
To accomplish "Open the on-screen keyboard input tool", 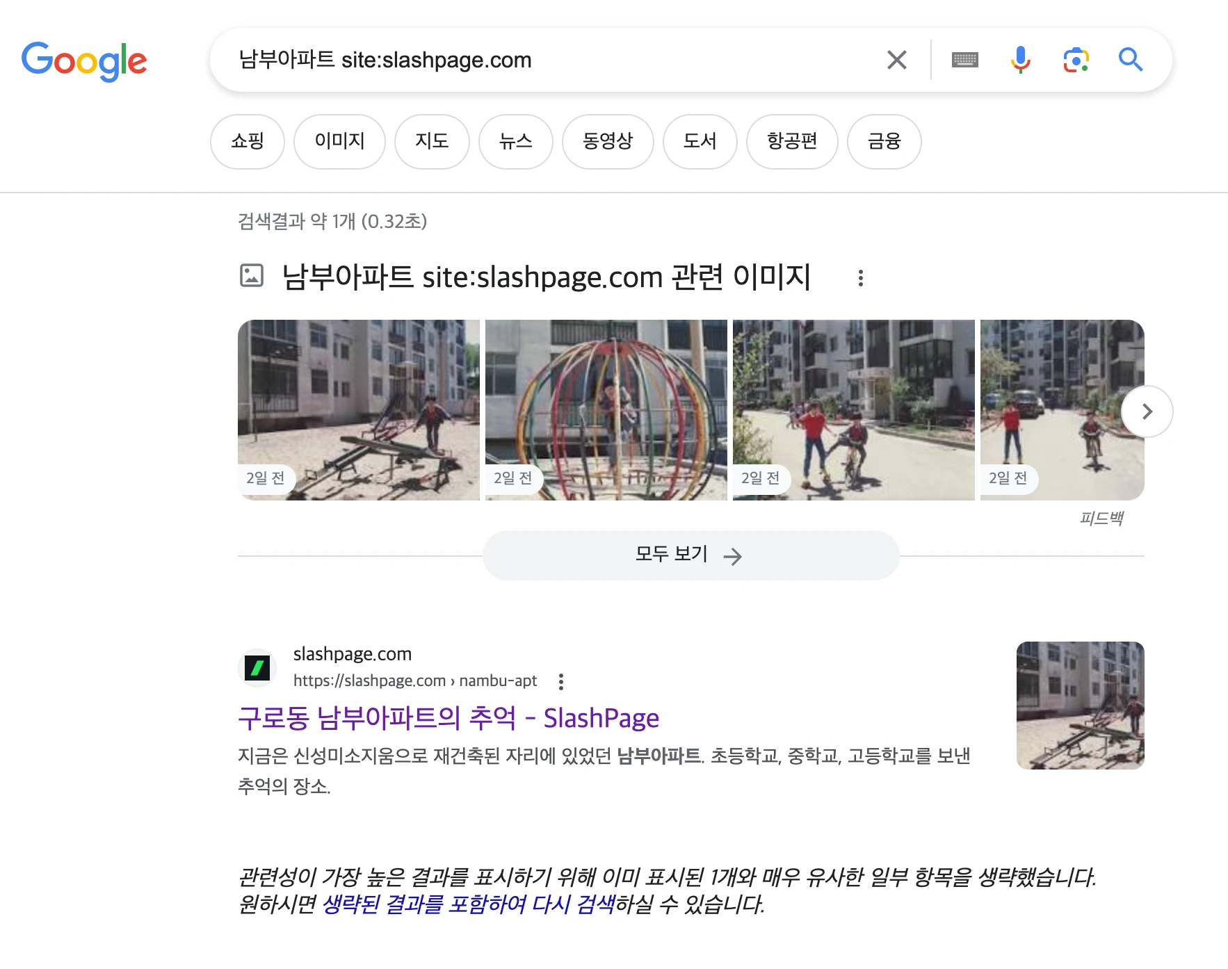I will click(964, 60).
